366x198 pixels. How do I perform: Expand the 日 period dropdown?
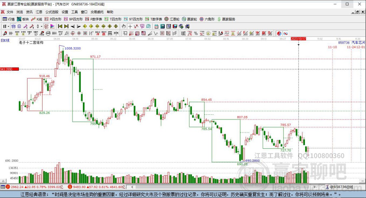coord(9,26)
